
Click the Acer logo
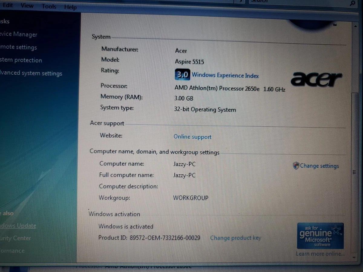pos(316,79)
